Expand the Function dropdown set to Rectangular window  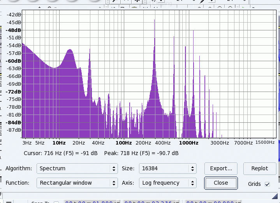pos(77,183)
